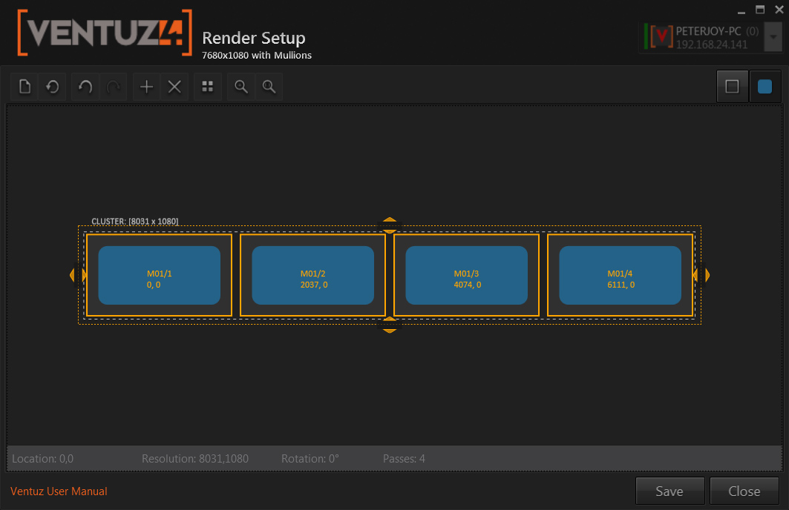Click the four-squares grid arrange icon
Image resolution: width=789 pixels, height=510 pixels.
(x=208, y=87)
